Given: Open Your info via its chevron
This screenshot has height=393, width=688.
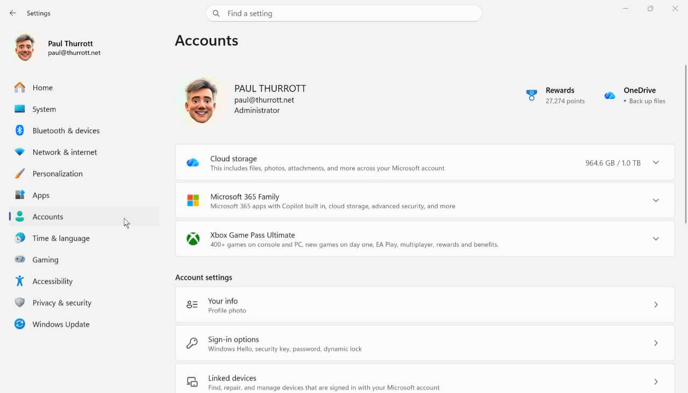Looking at the screenshot, I should pyautogui.click(x=656, y=305).
